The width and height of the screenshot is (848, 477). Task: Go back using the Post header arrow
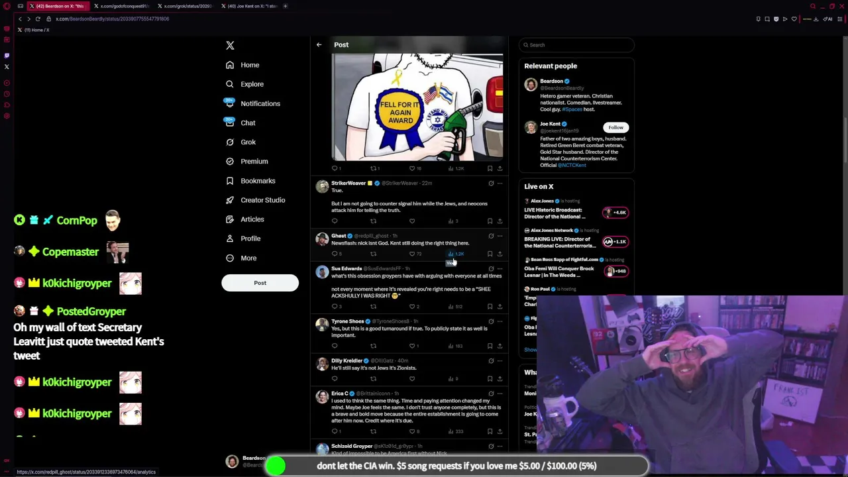tap(319, 44)
